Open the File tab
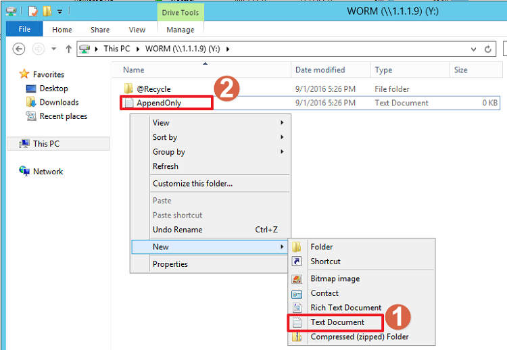Viewport: 507px width, 350px height. click(x=24, y=29)
